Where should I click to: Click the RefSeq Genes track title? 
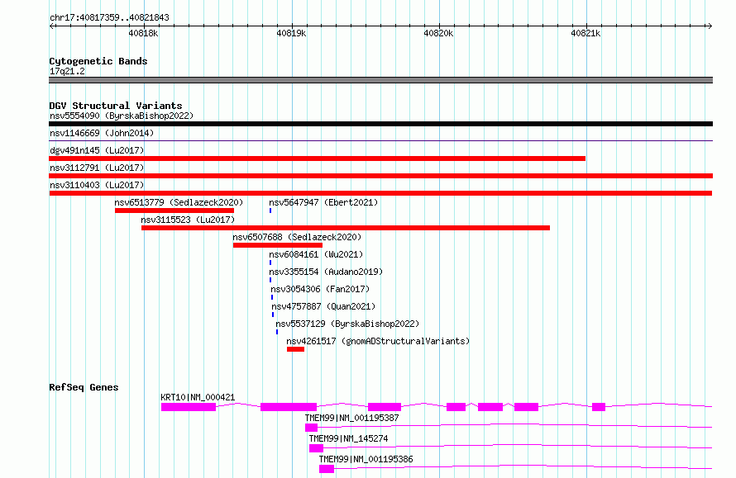point(84,387)
